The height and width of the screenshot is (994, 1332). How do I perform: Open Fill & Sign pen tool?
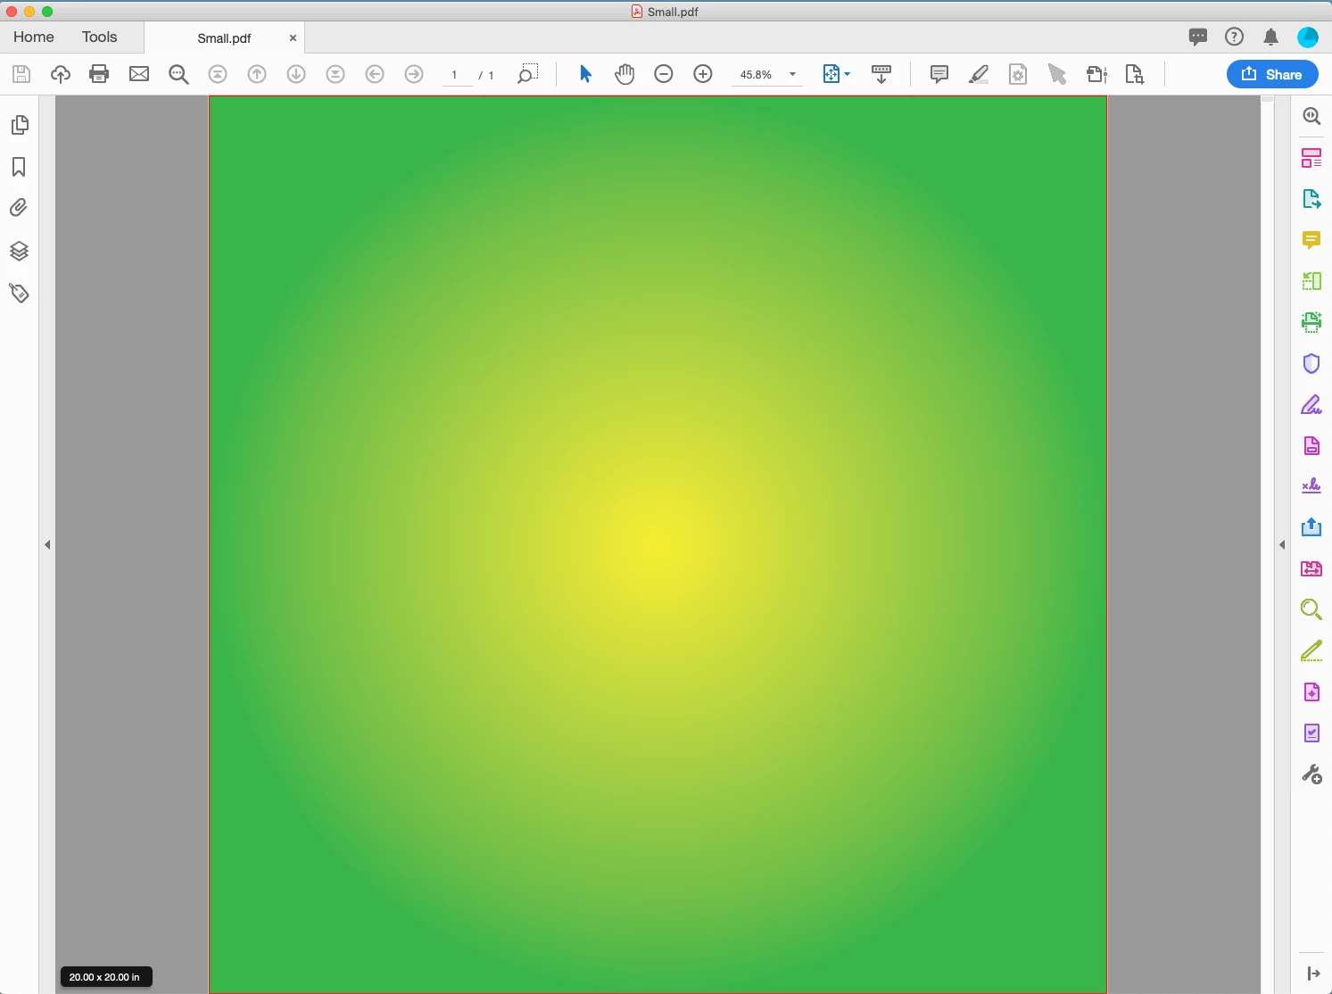1311,405
